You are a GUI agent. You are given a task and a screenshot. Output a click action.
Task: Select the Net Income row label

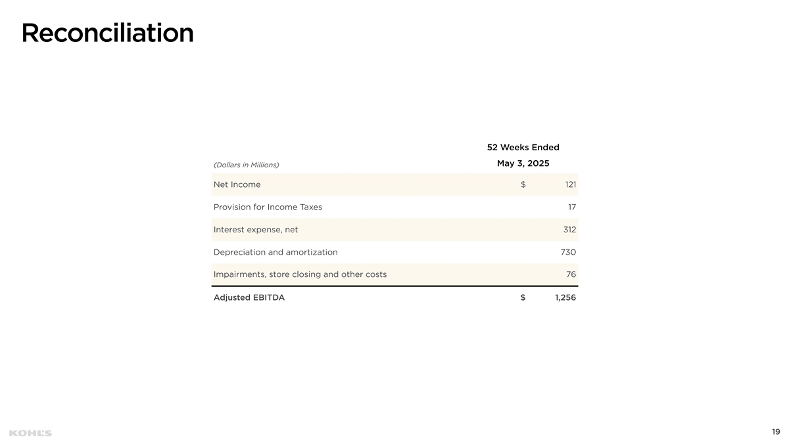click(x=237, y=184)
